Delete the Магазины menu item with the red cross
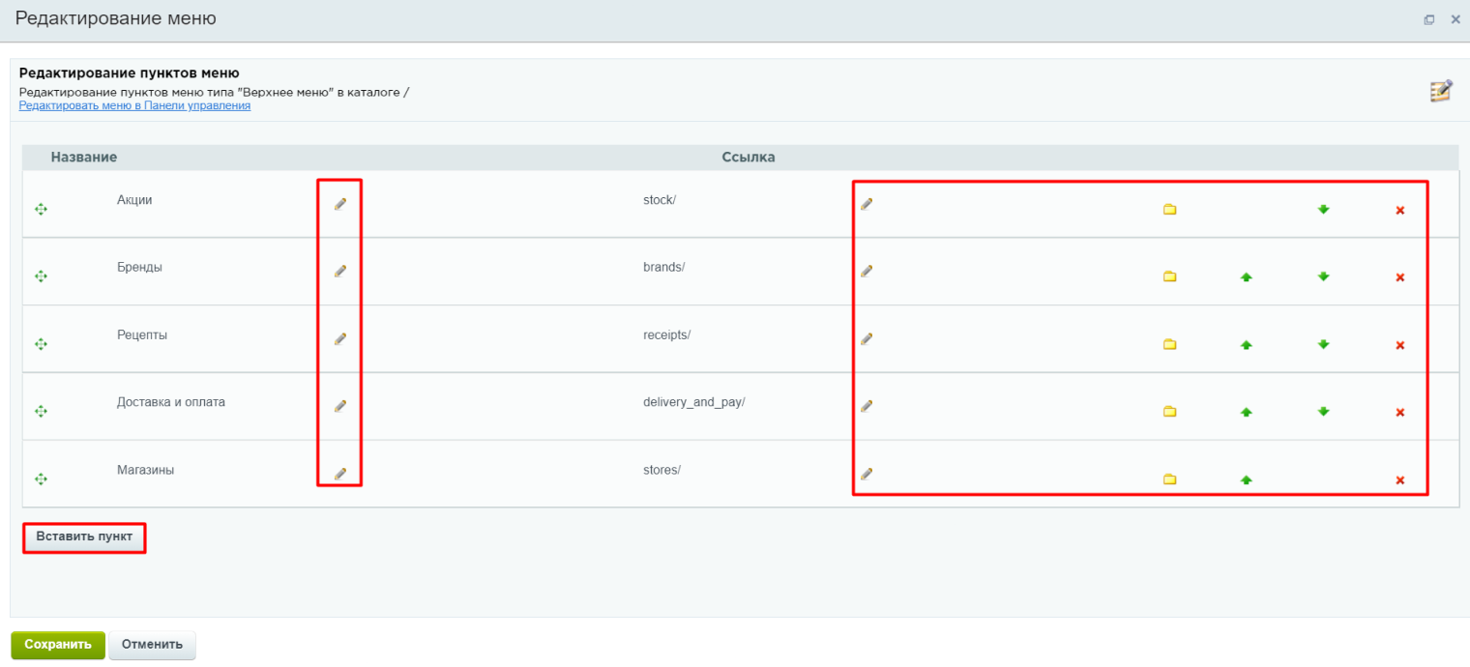This screenshot has height=667, width=1470. pos(1399,480)
